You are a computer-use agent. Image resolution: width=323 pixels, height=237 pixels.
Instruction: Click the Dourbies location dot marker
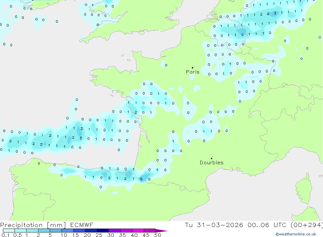pos(212,158)
